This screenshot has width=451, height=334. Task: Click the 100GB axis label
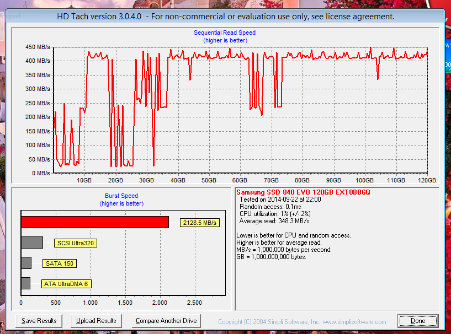pyautogui.click(x=364, y=180)
